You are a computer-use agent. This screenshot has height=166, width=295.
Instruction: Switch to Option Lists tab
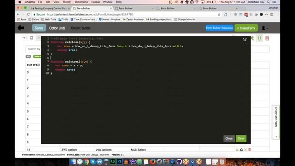57,28
